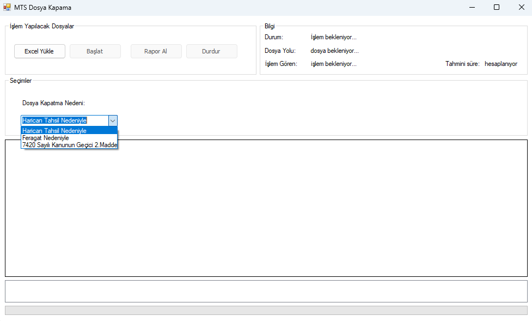Click the Rapor Al button

(156, 51)
